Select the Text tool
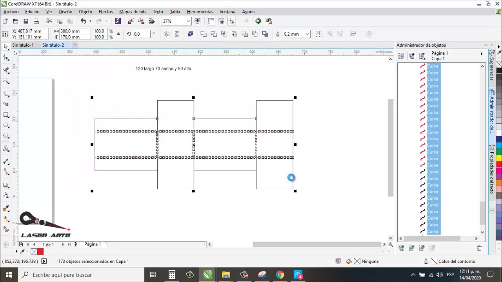Image resolution: width=502 pixels, height=282 pixels. (6, 148)
